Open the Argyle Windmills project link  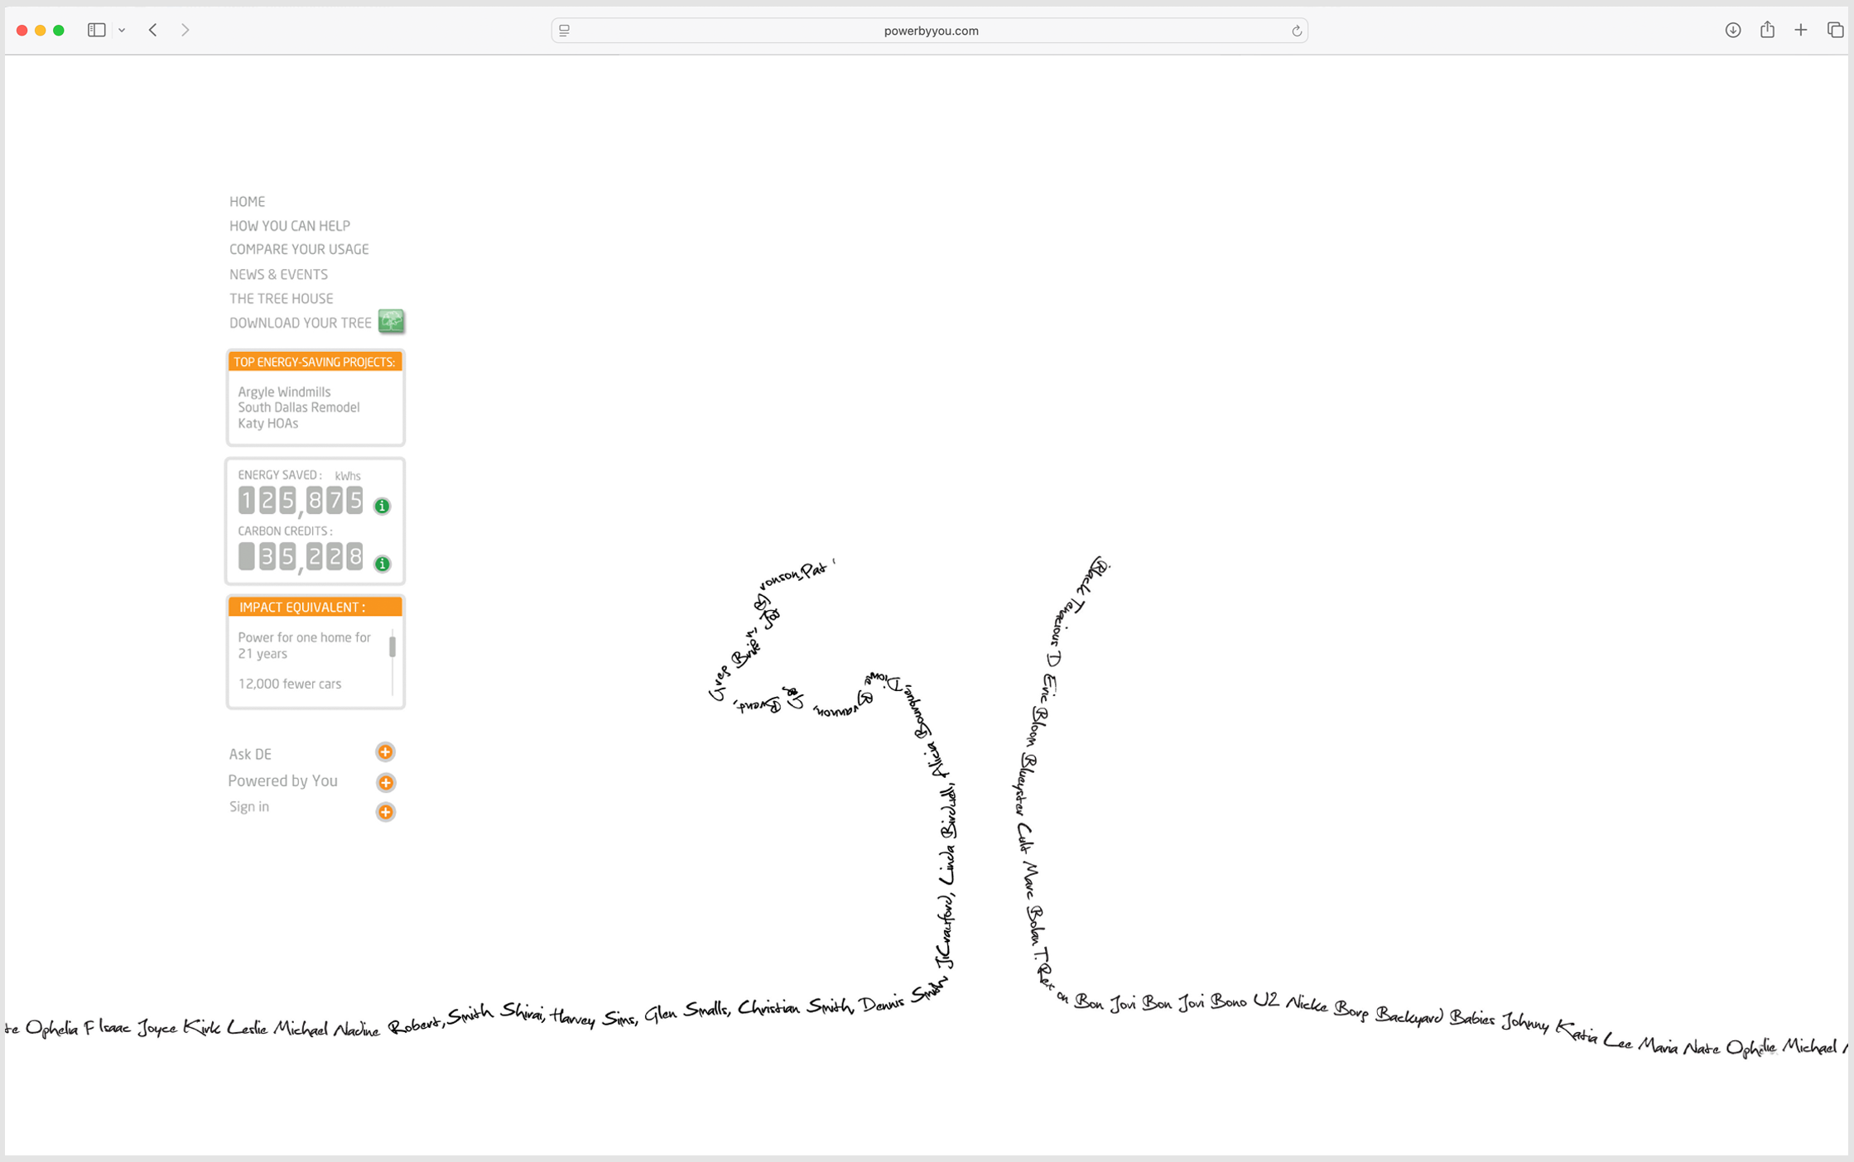[x=284, y=391]
